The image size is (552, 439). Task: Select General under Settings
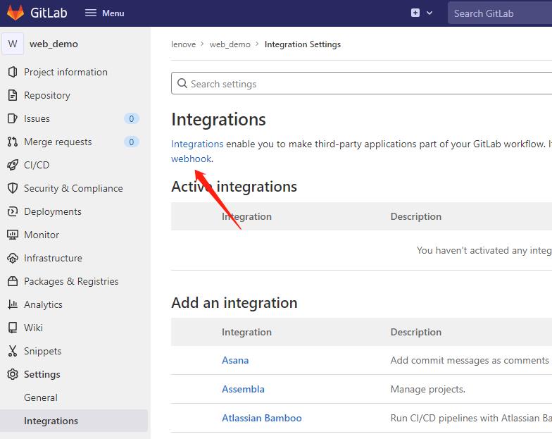pyautogui.click(x=41, y=397)
